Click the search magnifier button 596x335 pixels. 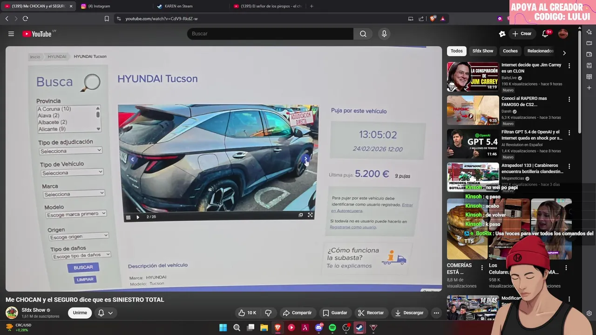pyautogui.click(x=363, y=33)
